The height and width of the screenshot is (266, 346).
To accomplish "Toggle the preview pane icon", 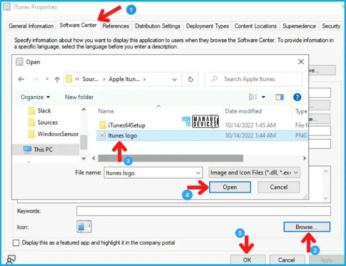I will click(x=280, y=97).
